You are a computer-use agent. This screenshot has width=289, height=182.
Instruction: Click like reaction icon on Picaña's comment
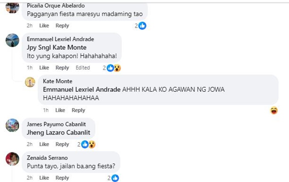coord(142,26)
